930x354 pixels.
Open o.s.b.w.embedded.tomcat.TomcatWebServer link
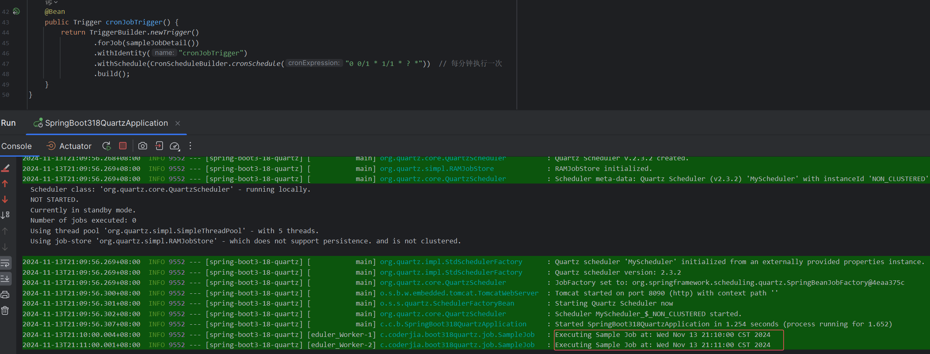[x=459, y=293]
